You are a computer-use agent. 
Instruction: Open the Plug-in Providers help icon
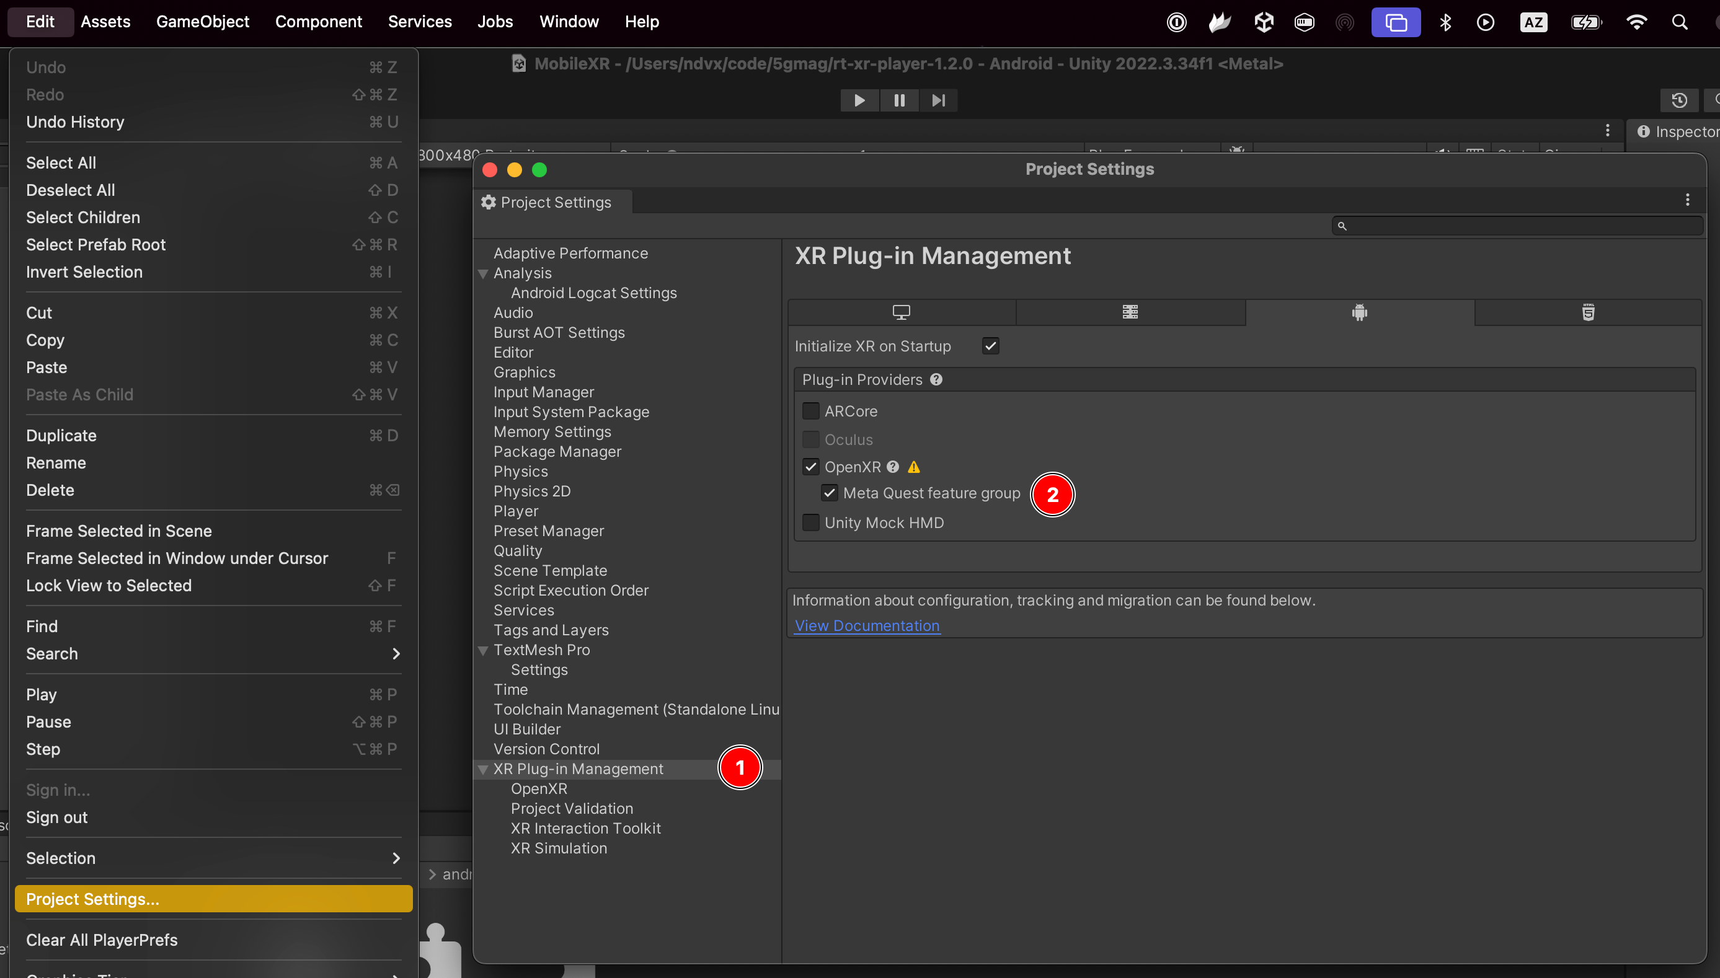coord(936,379)
